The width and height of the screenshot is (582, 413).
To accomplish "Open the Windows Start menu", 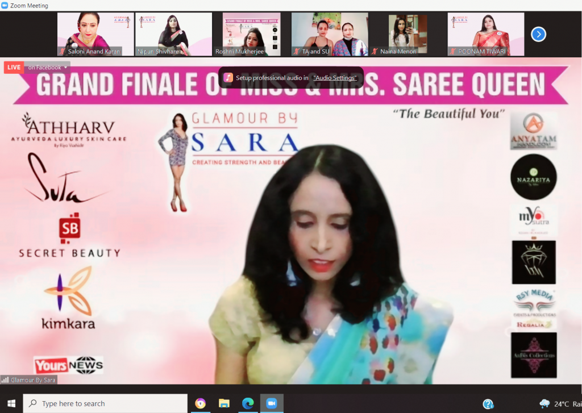I will pyautogui.click(x=11, y=403).
